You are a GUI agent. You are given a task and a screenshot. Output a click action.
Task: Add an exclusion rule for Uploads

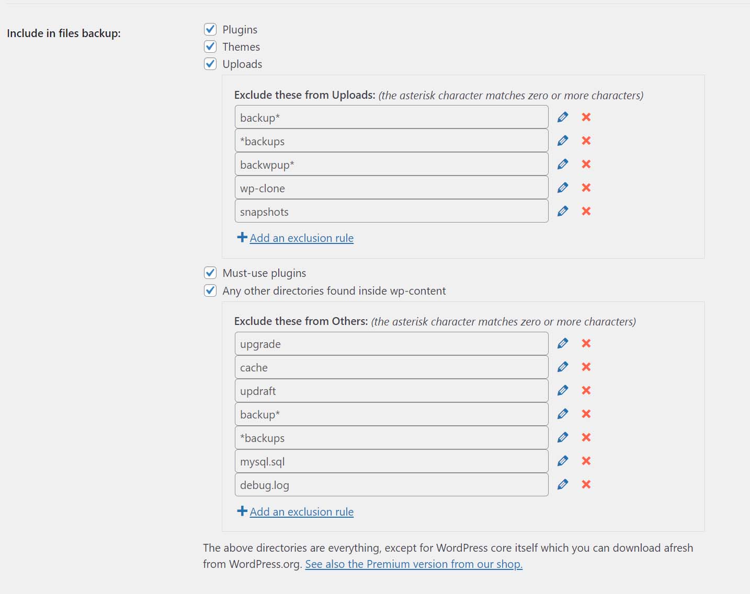(302, 238)
